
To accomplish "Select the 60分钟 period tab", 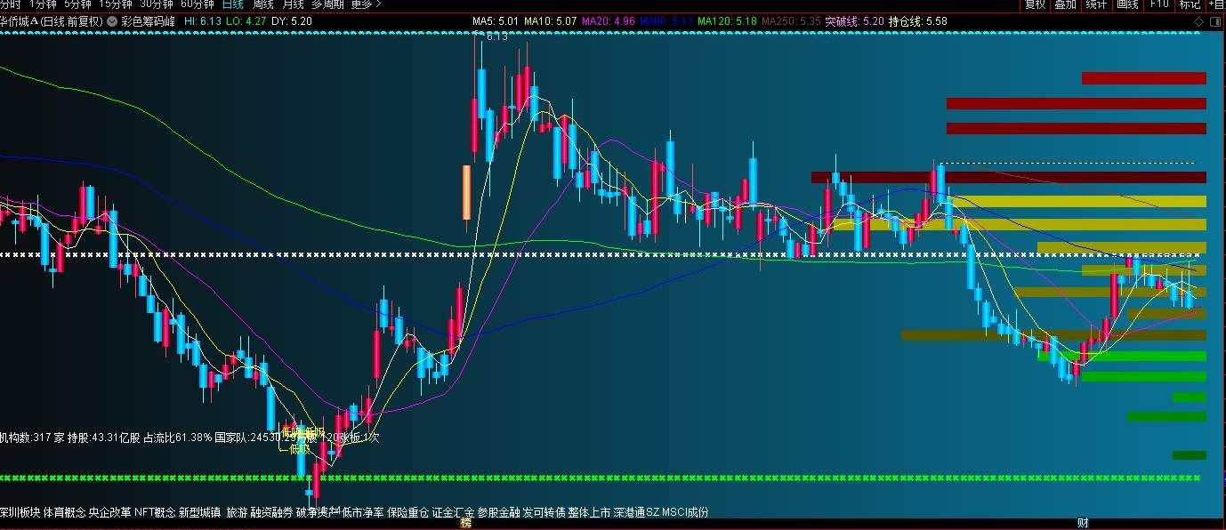I will [197, 4].
